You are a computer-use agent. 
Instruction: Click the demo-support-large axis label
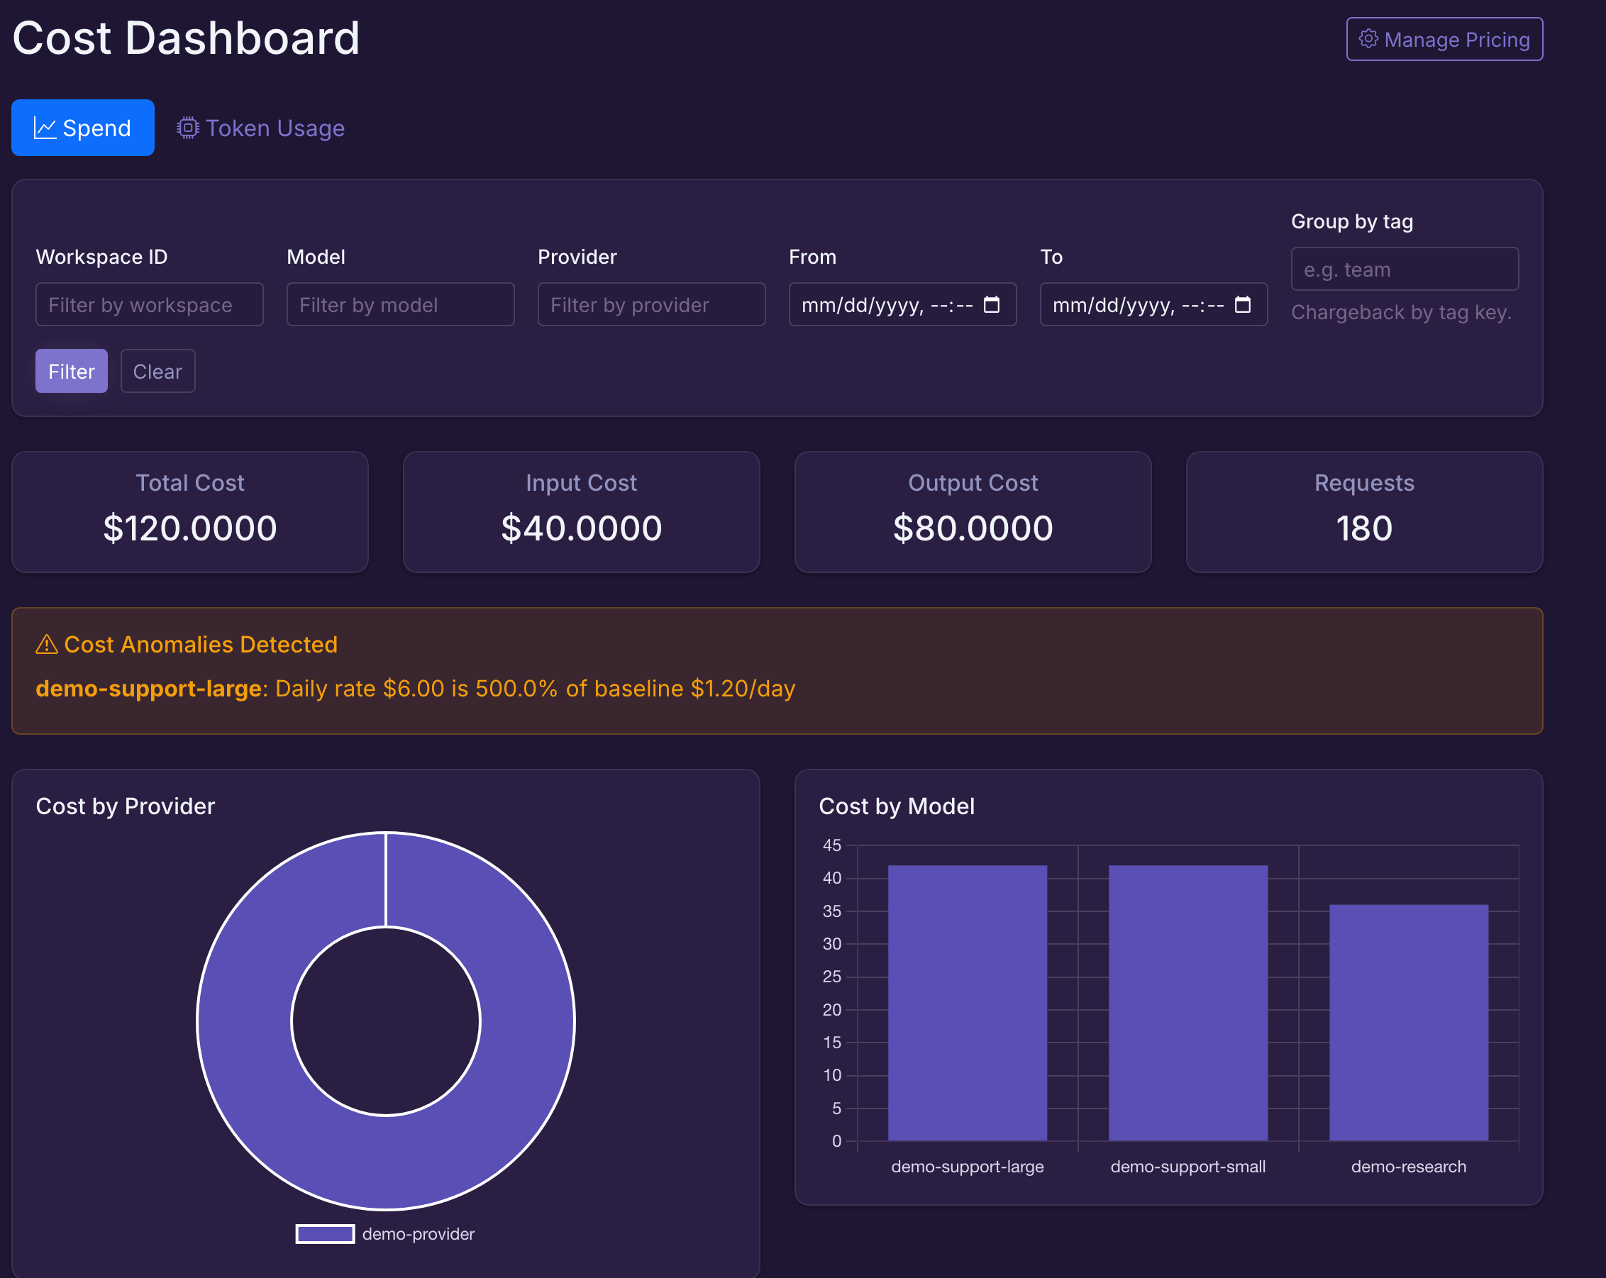[968, 1166]
